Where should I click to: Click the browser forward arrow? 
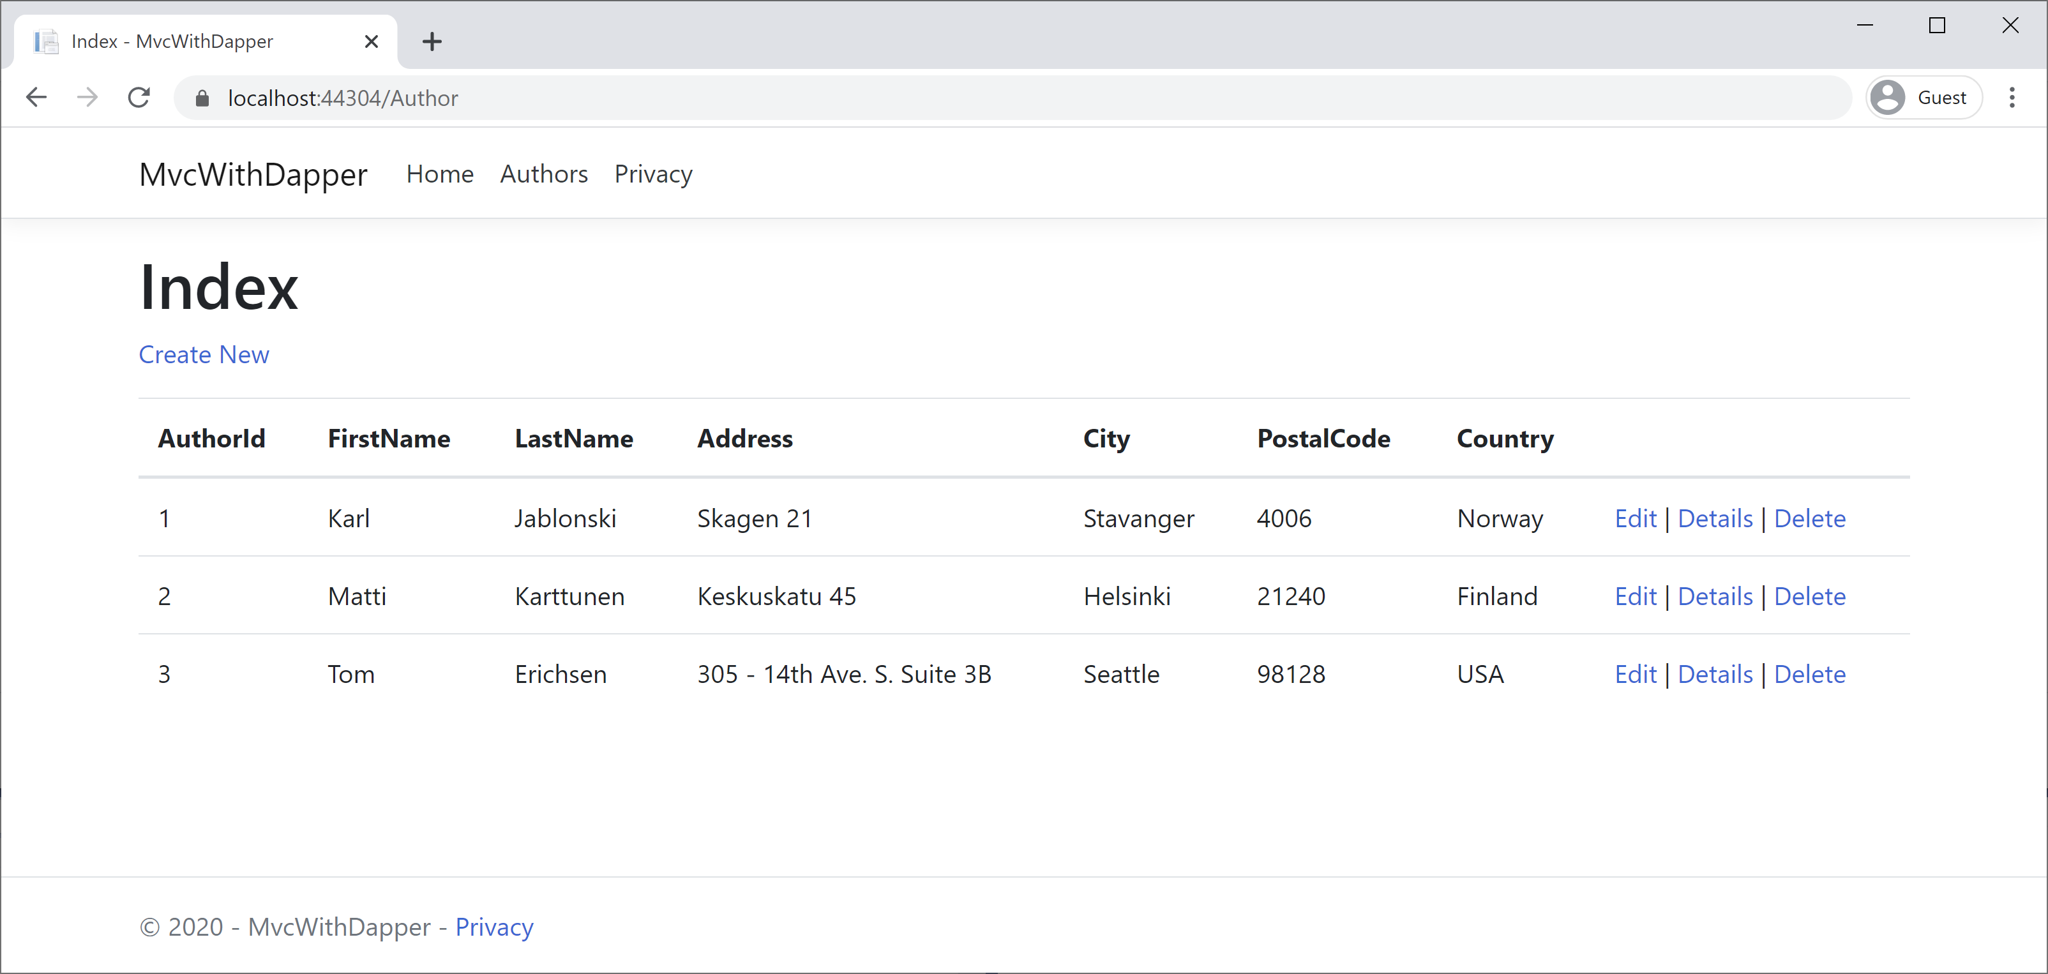click(x=87, y=98)
